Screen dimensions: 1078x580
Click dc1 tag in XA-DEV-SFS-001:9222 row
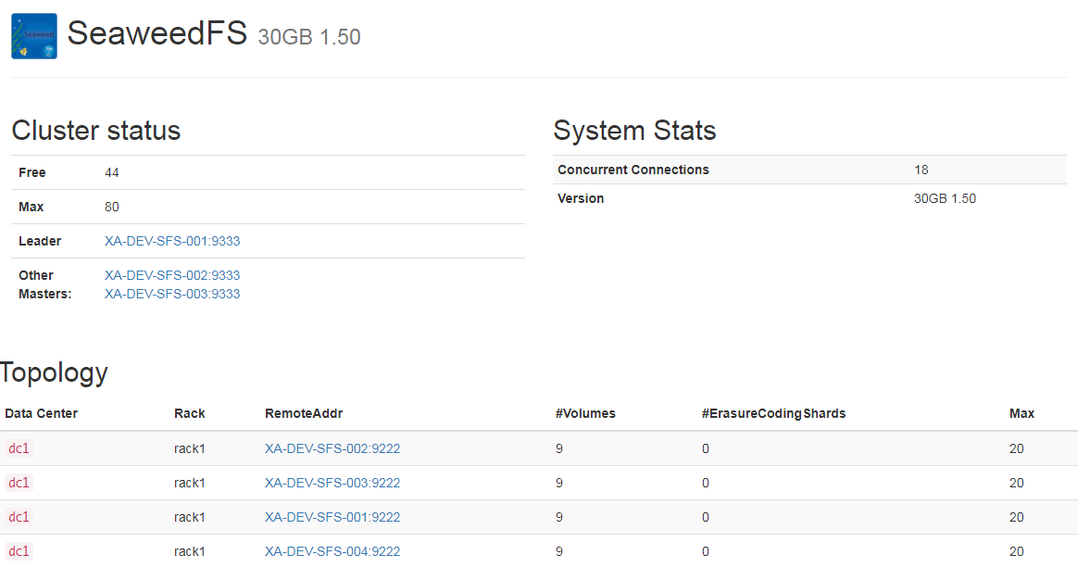[x=19, y=517]
